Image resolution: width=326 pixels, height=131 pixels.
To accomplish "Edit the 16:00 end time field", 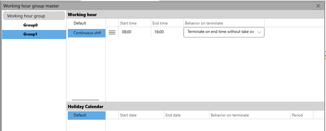I will pyautogui.click(x=159, y=32).
